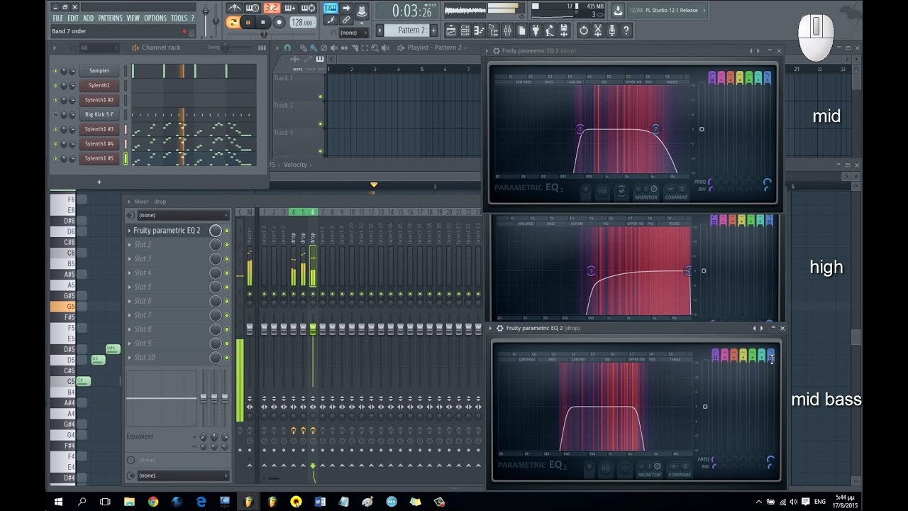
Task: Pause playback with the pause button
Action: point(248,22)
